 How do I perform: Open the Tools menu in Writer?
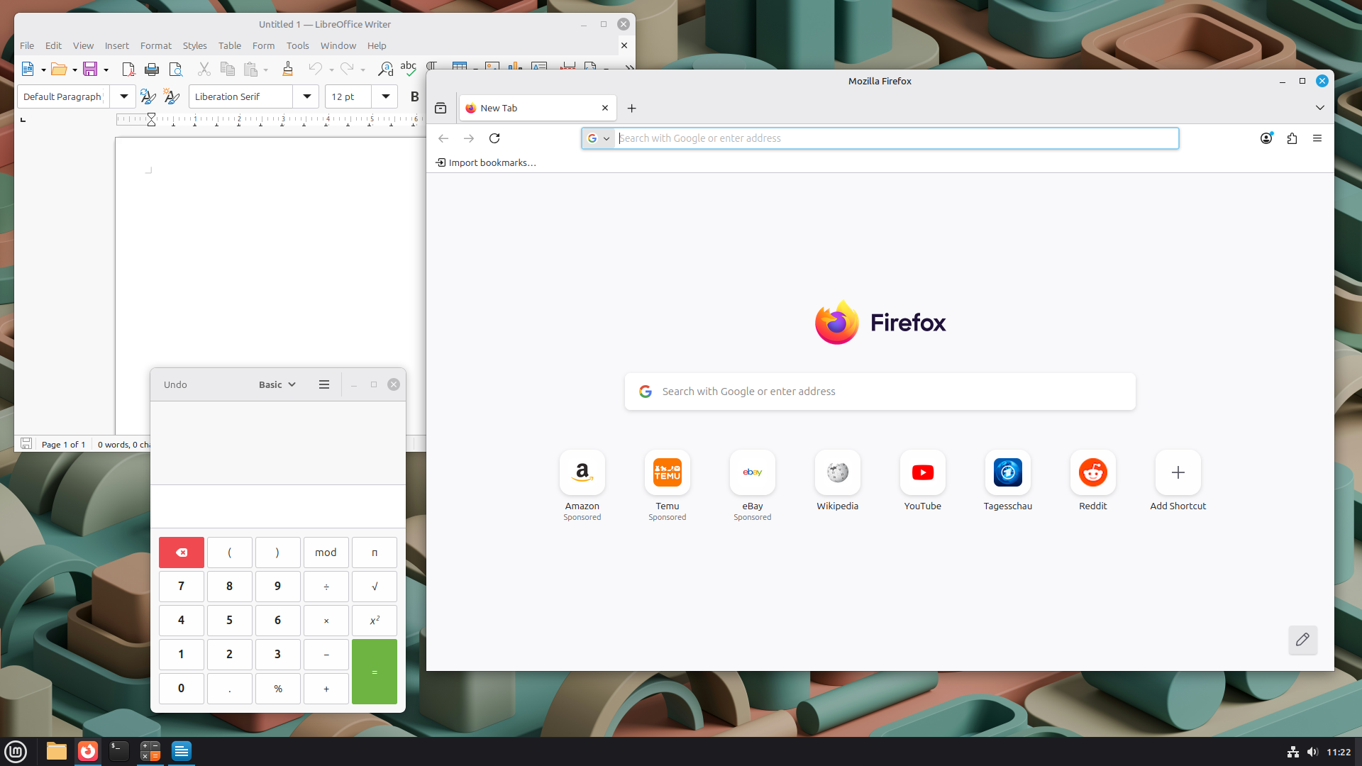297,45
